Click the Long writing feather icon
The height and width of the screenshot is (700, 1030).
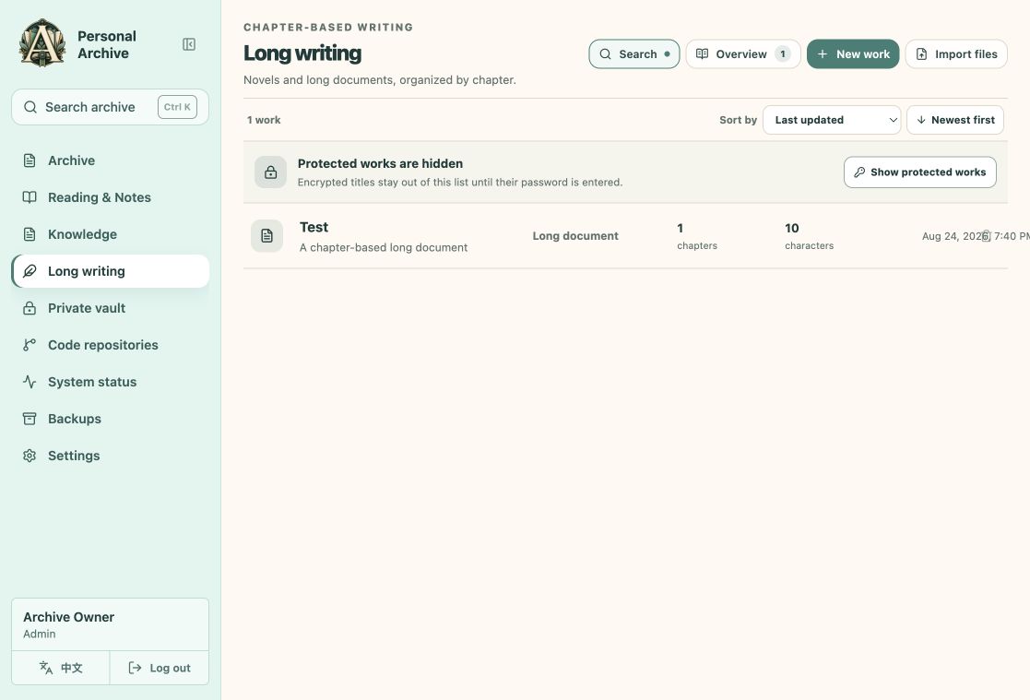[x=30, y=271]
